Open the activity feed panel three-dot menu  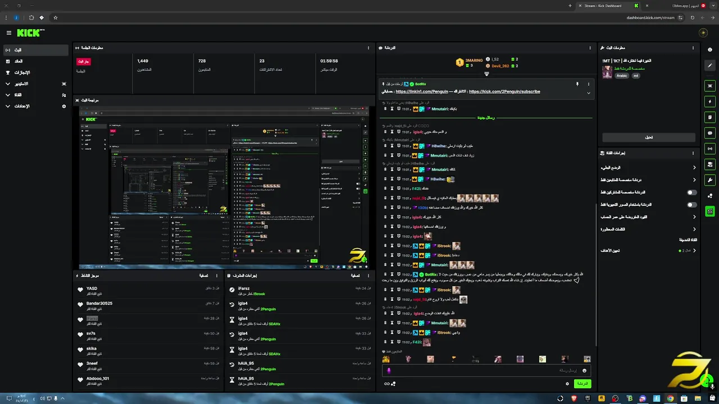click(217, 276)
